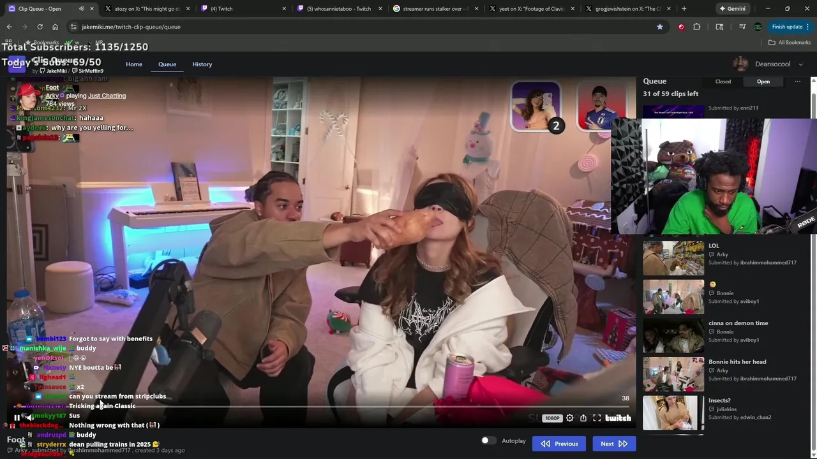Open the tab search side panel icon
This screenshot has width=817, height=459.
[719, 27]
